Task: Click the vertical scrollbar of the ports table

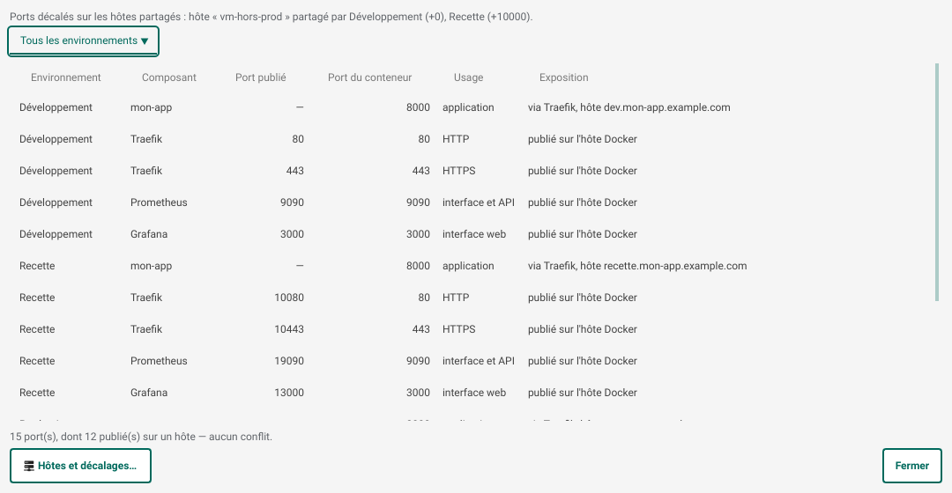Action: [937, 182]
